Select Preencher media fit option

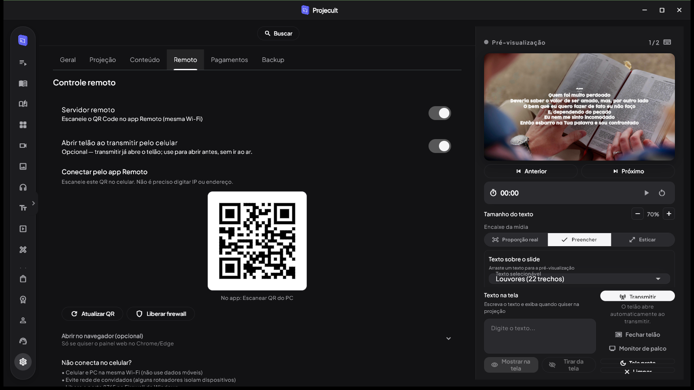click(x=579, y=240)
